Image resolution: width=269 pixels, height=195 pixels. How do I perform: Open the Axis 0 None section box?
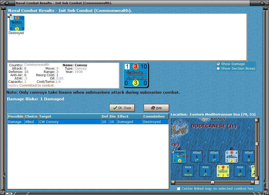(x=188, y=171)
